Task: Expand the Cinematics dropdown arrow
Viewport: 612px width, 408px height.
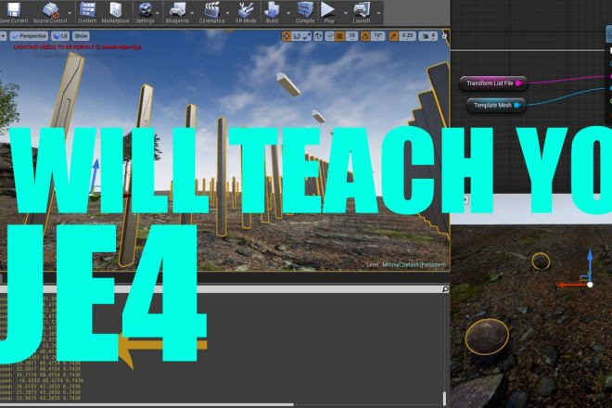Action: coord(227,13)
